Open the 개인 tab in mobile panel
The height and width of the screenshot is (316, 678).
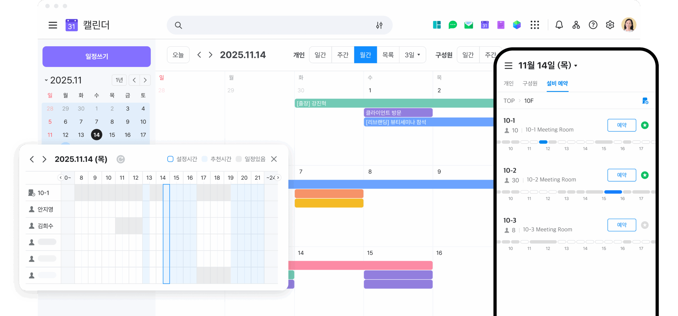(508, 83)
